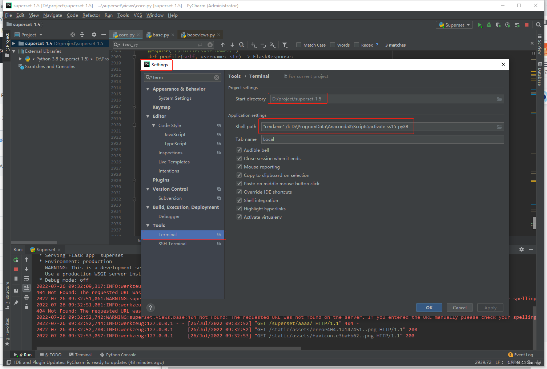Click the Search Everywhere magnifier icon
547x369 pixels.
coord(538,25)
